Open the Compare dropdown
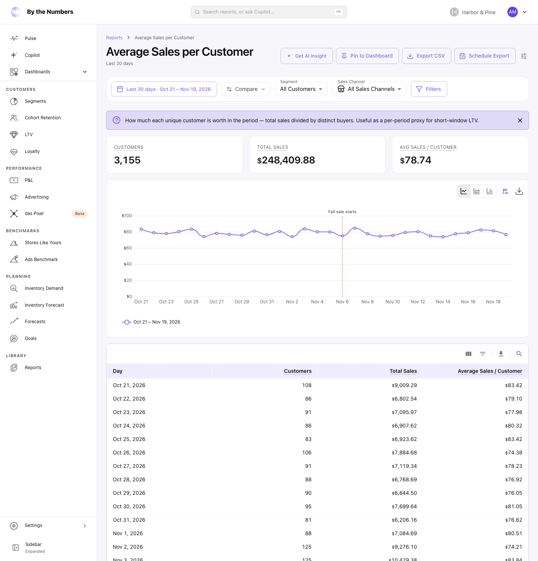 point(246,89)
